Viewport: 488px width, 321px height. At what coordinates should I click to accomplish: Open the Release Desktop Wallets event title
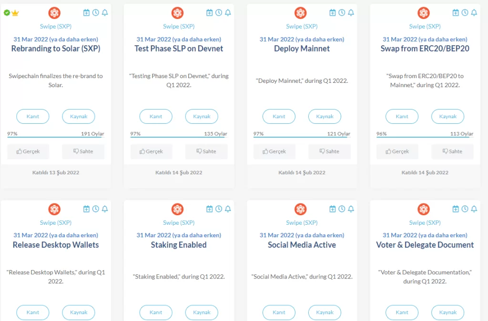(56, 245)
